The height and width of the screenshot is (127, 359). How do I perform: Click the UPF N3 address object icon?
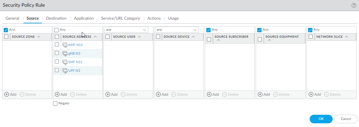tap(65, 71)
